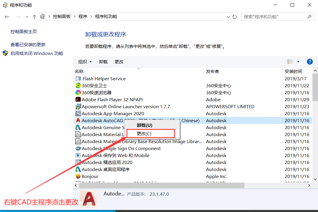
Task: Click the 360极速浏览器 program icon
Action: coord(78,92)
